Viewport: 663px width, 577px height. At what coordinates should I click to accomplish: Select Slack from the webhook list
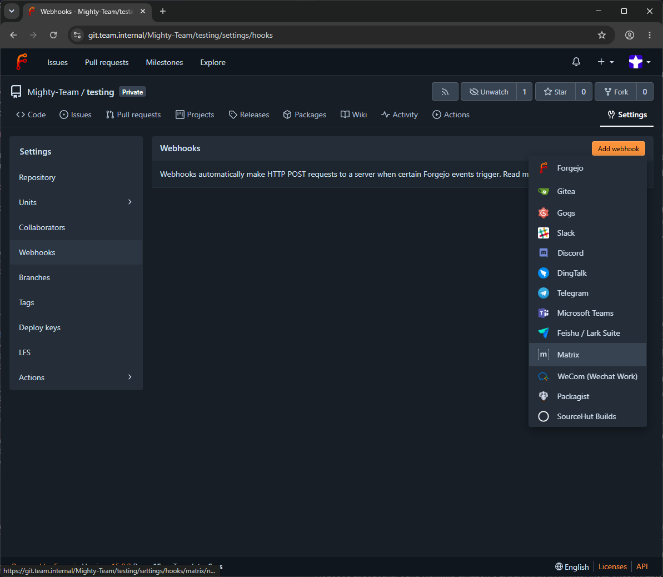coord(587,233)
